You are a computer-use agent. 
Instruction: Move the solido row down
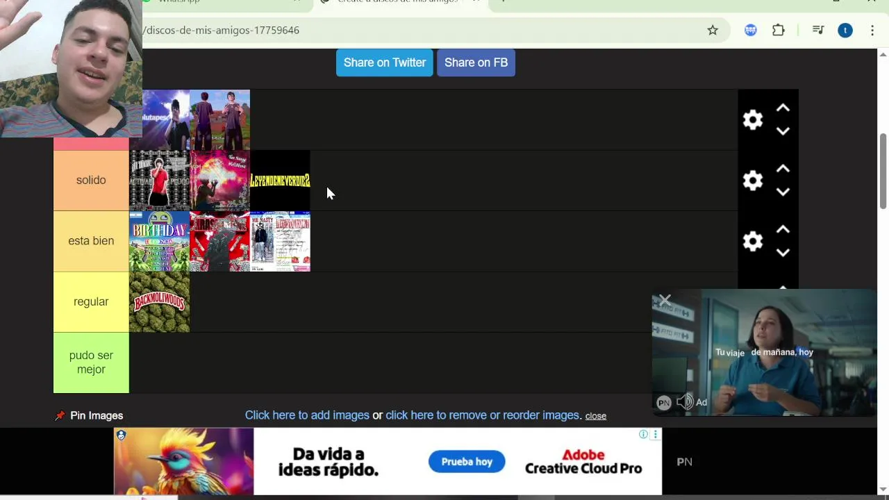pyautogui.click(x=783, y=192)
